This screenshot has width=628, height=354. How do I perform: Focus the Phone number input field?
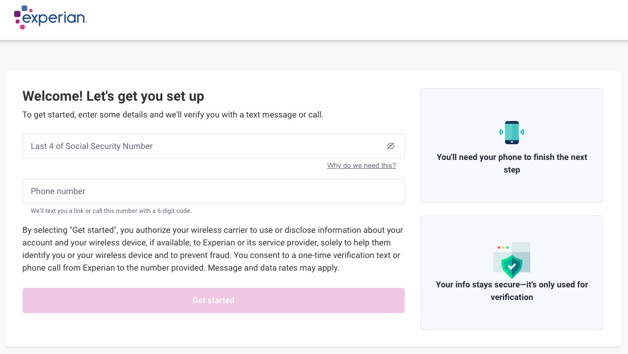click(213, 191)
